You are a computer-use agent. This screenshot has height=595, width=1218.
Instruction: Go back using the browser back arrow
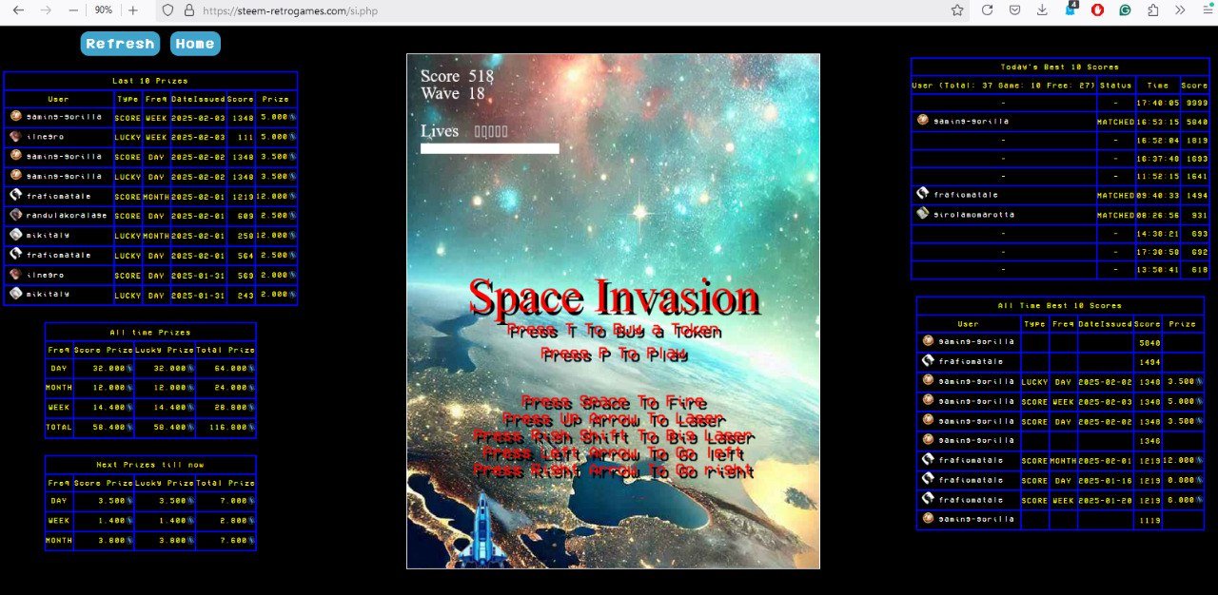(18, 10)
